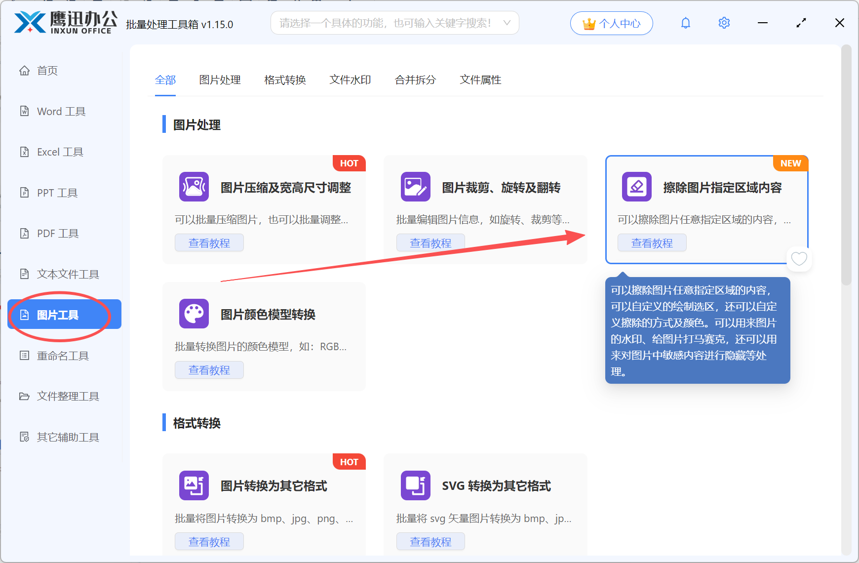Open the settings gear icon
The width and height of the screenshot is (859, 563).
pyautogui.click(x=724, y=23)
